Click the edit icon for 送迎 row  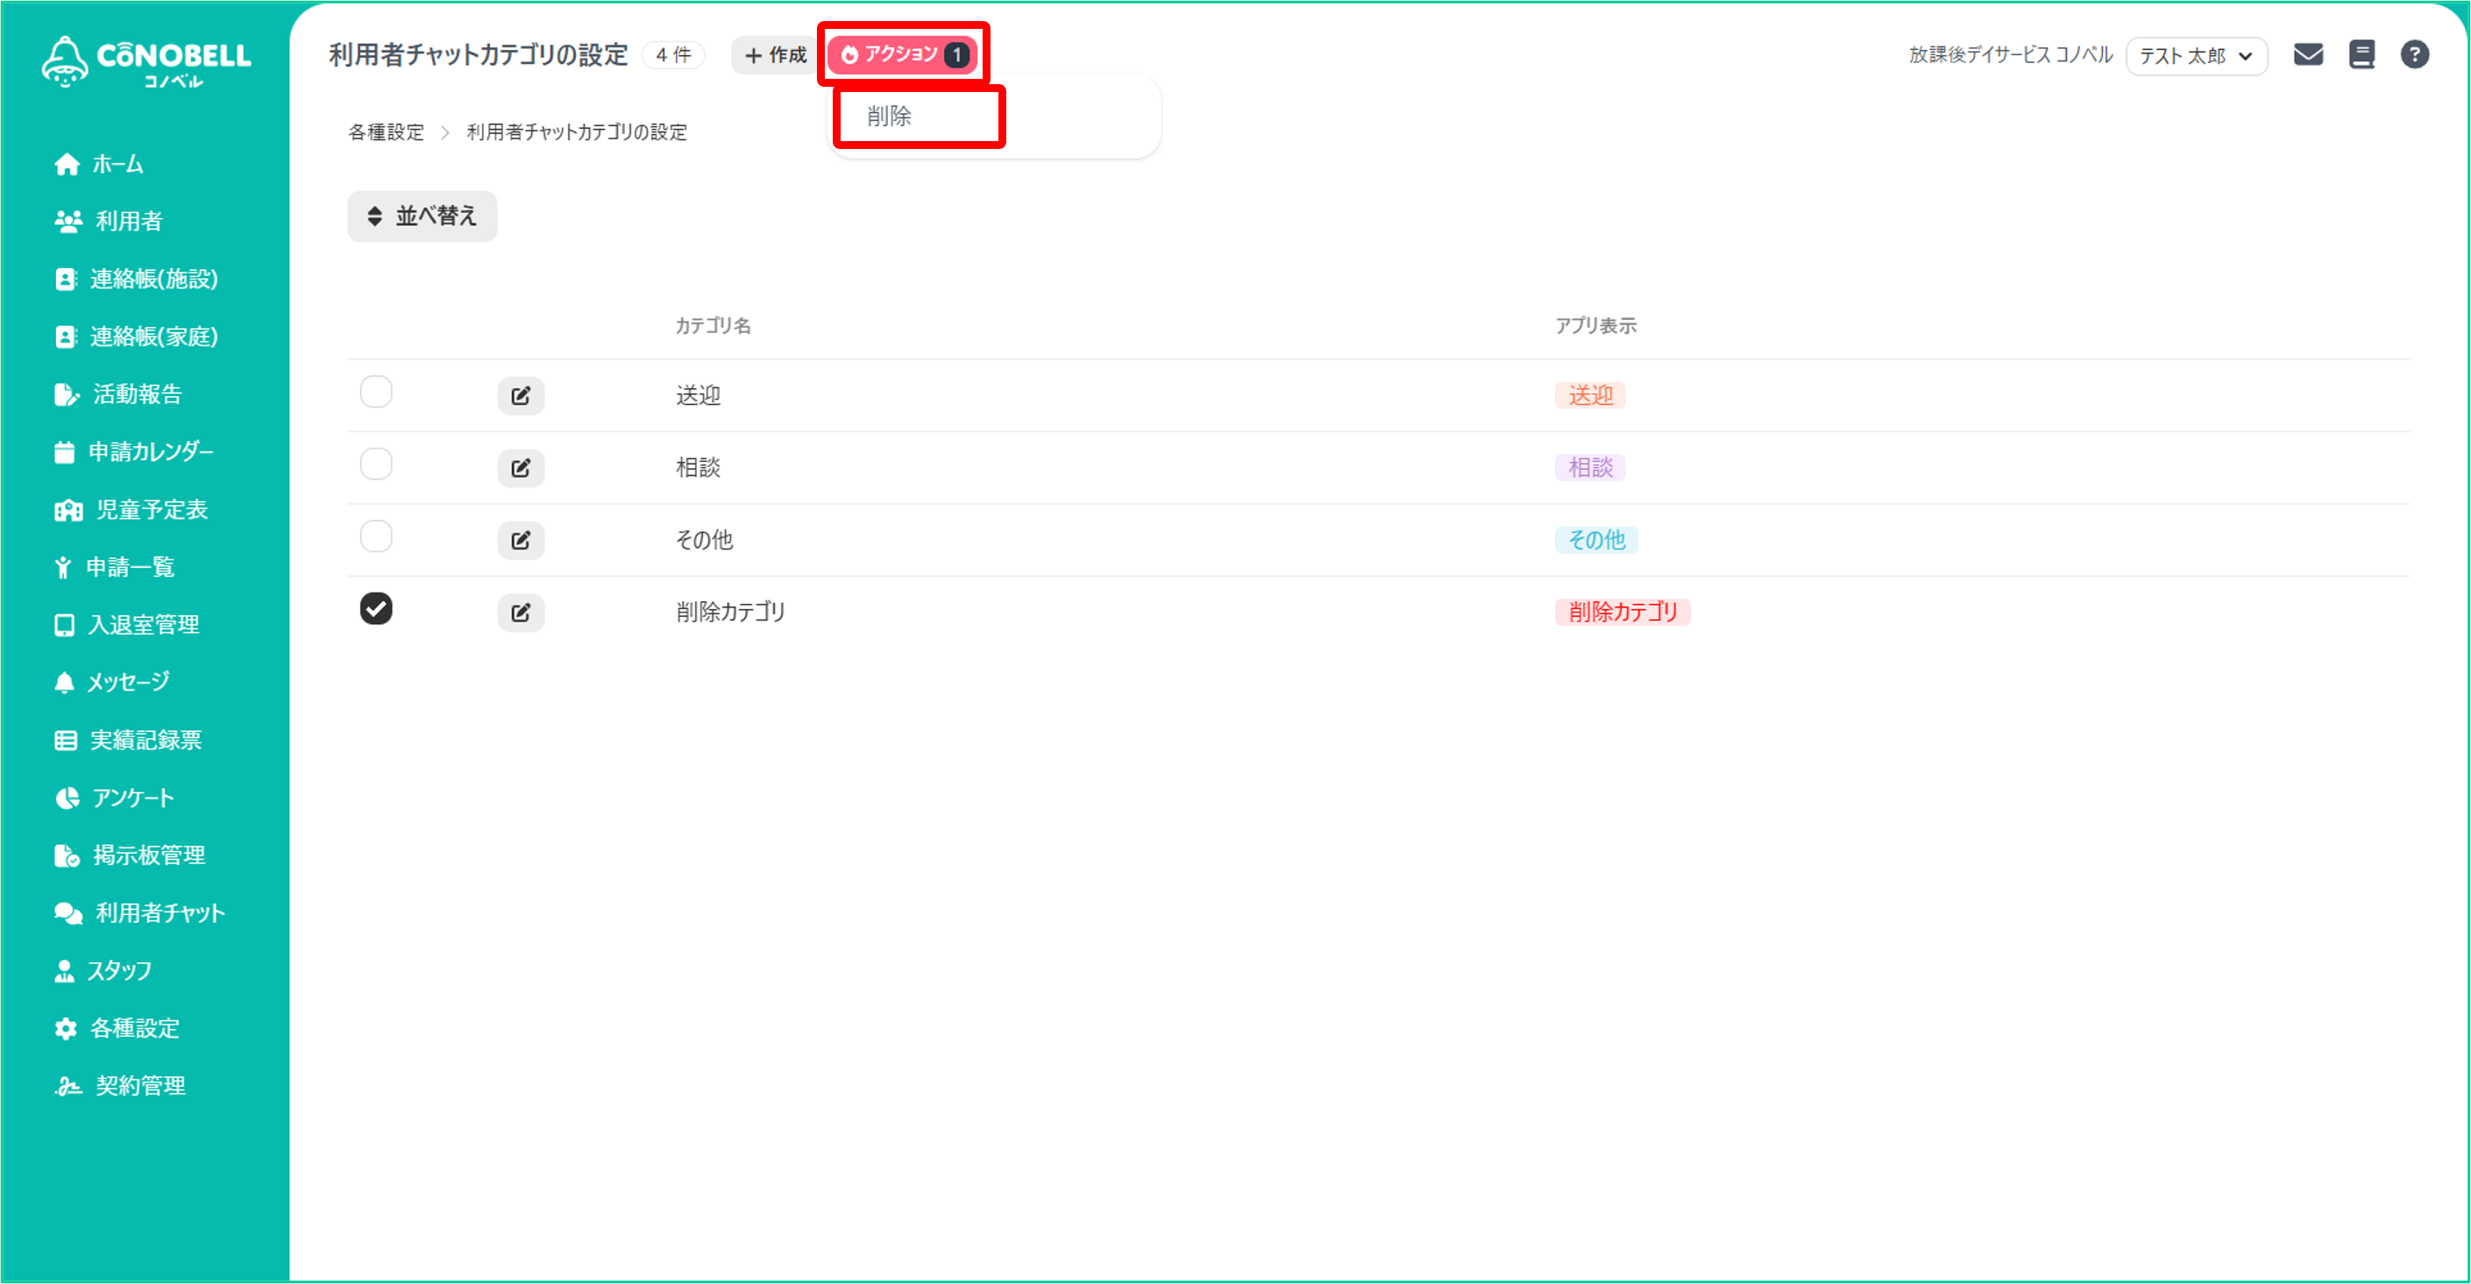coord(521,395)
